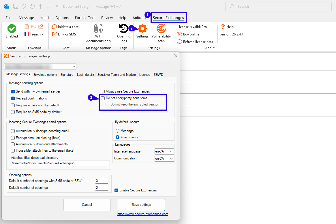Select With documents only message option
Screen dimensions: 336x224
pos(99,33)
